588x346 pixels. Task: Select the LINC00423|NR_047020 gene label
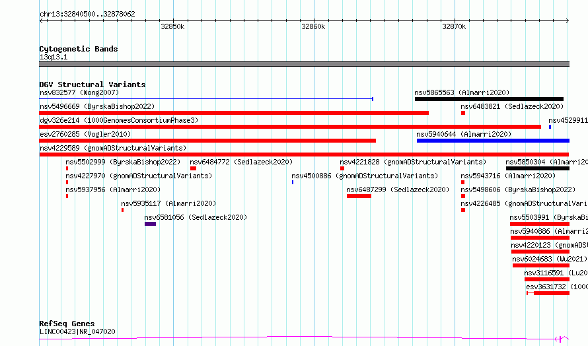(77, 331)
